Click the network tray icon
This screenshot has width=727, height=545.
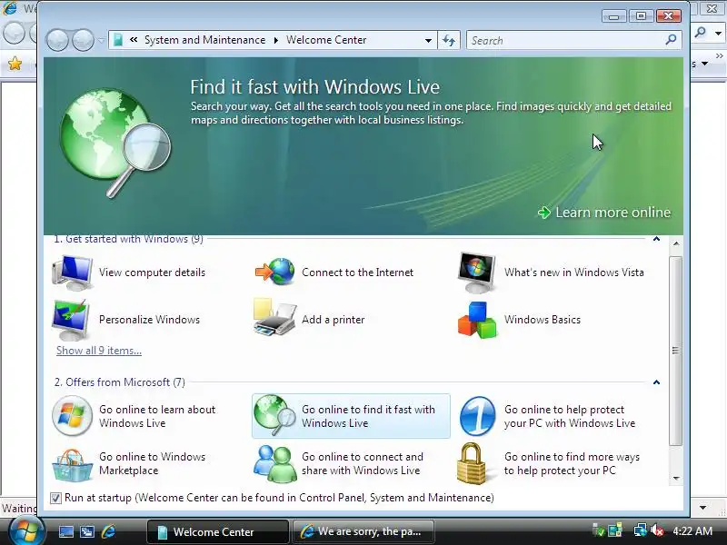click(x=641, y=530)
